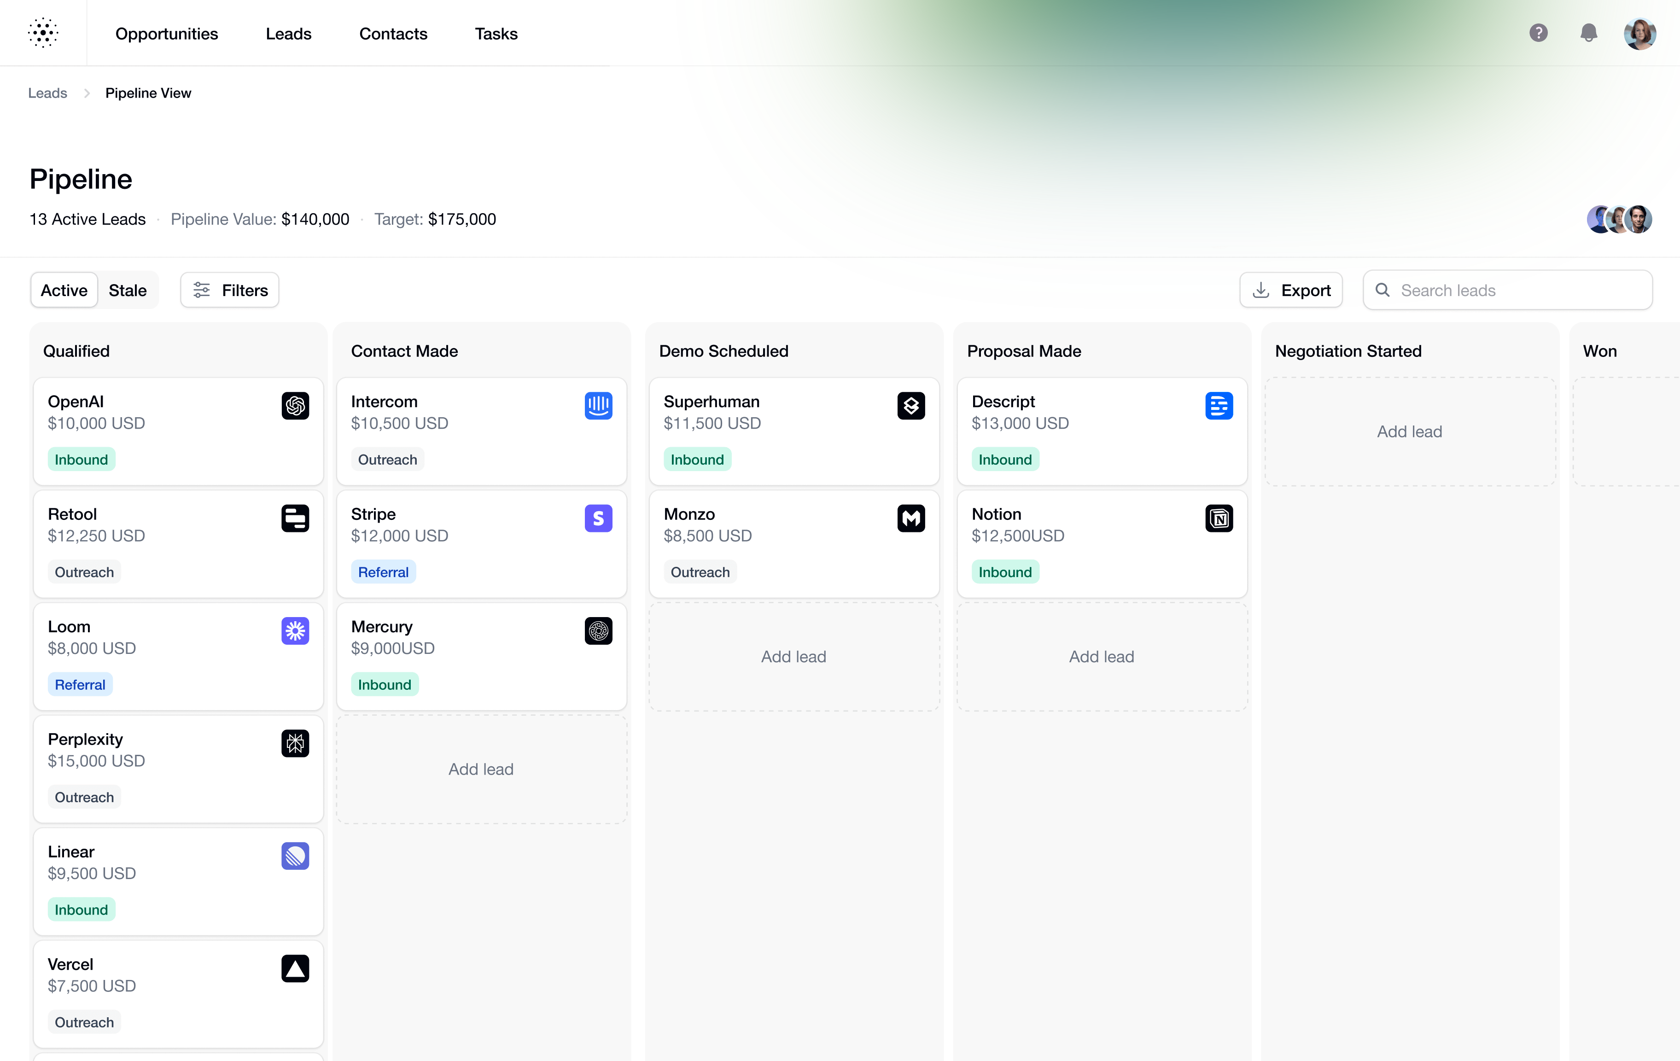Click the Won column header
The height and width of the screenshot is (1061, 1680).
point(1600,351)
